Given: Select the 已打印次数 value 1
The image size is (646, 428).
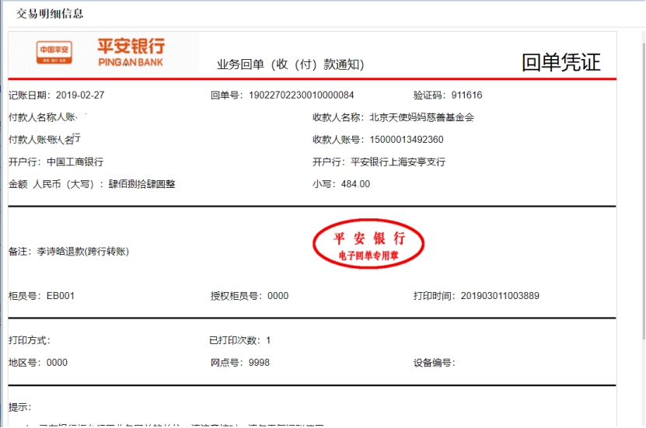Looking at the screenshot, I should click(x=268, y=340).
